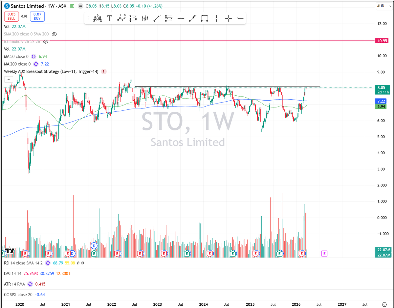Click the blue 7.22 MA price label
The width and height of the screenshot is (394, 308).
[x=381, y=101]
